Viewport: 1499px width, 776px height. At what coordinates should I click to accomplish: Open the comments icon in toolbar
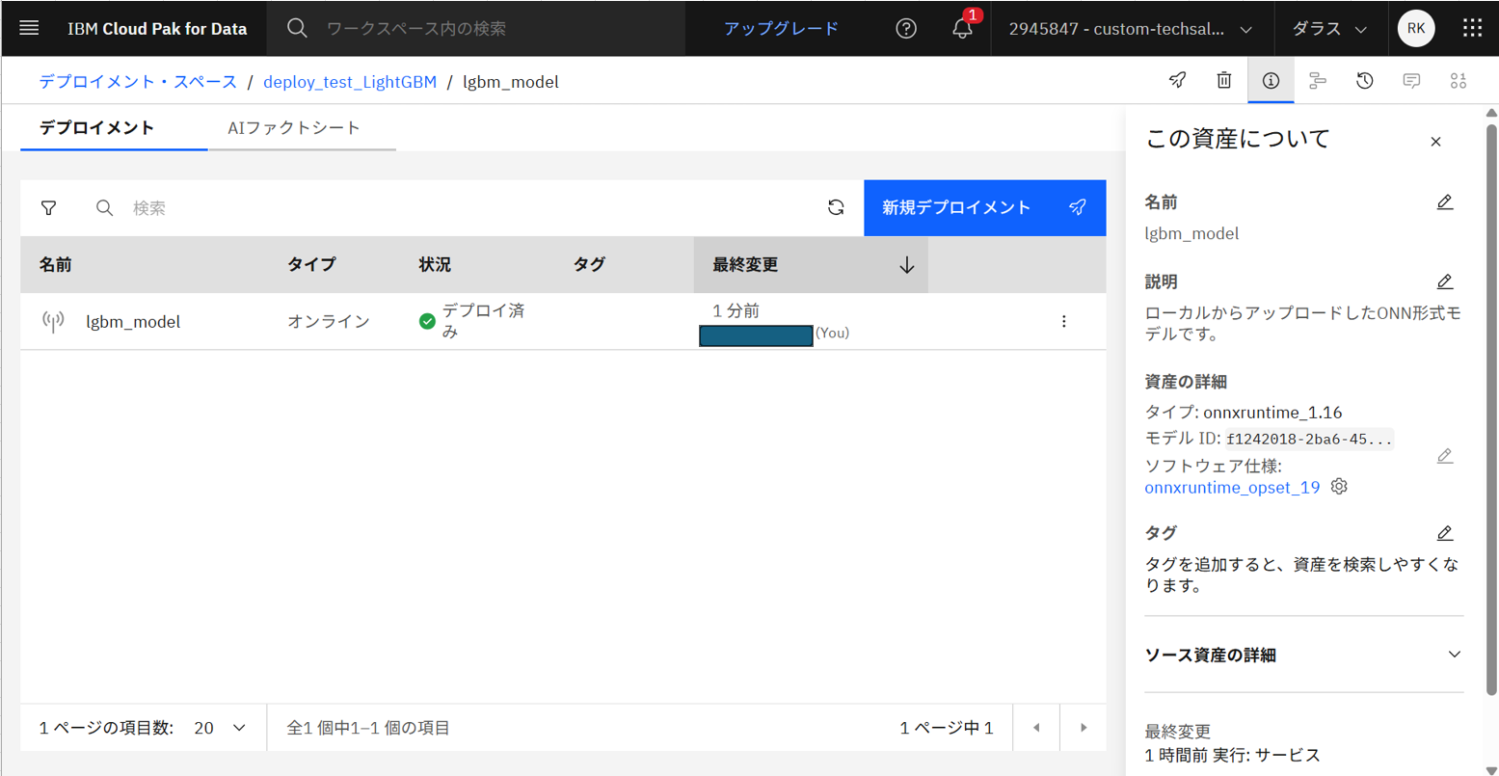[1411, 81]
